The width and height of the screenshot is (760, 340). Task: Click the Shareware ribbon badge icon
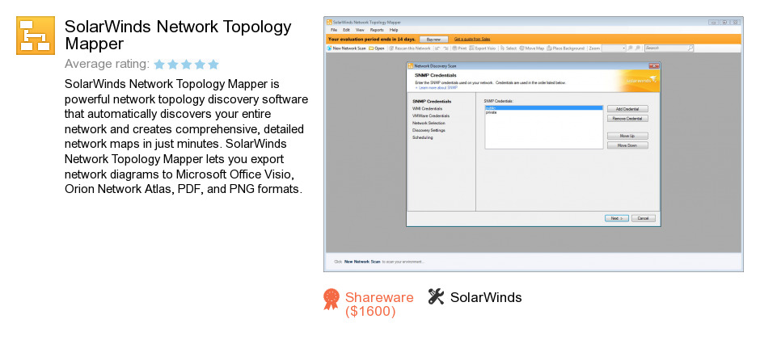click(331, 300)
